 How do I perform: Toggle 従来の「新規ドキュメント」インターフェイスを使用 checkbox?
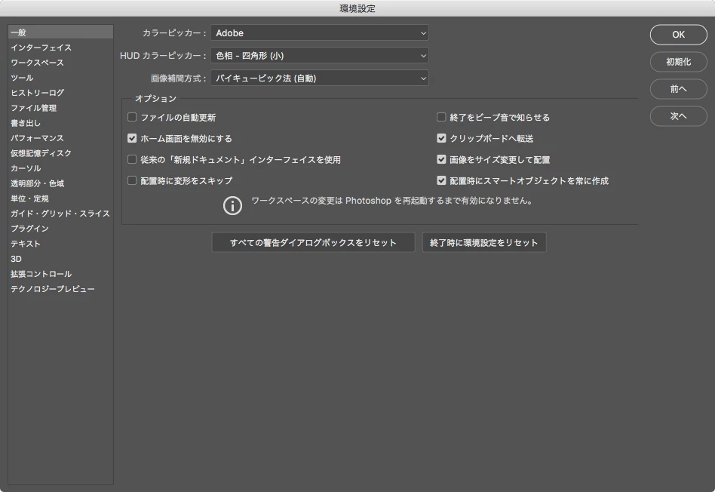(x=132, y=159)
